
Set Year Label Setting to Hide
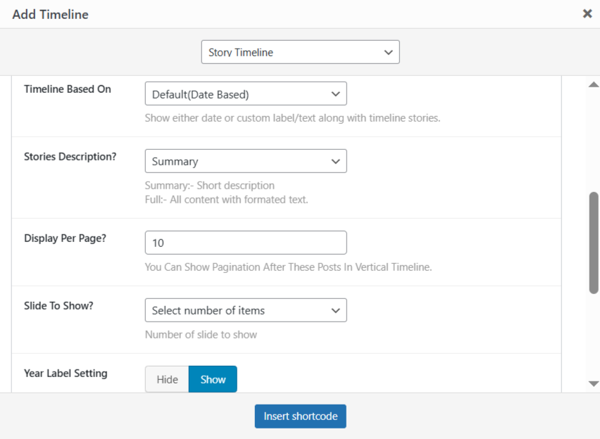(x=167, y=379)
